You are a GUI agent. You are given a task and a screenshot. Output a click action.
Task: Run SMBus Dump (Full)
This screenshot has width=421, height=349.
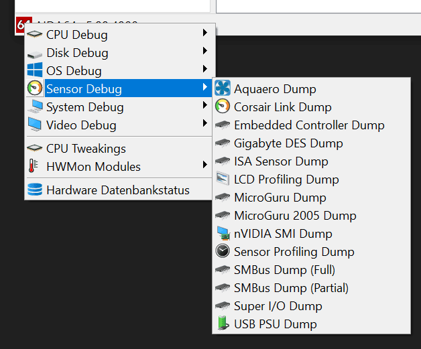click(x=312, y=269)
